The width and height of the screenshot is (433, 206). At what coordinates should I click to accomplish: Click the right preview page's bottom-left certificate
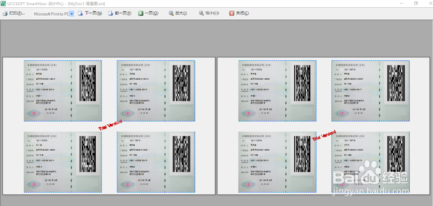tap(277, 162)
